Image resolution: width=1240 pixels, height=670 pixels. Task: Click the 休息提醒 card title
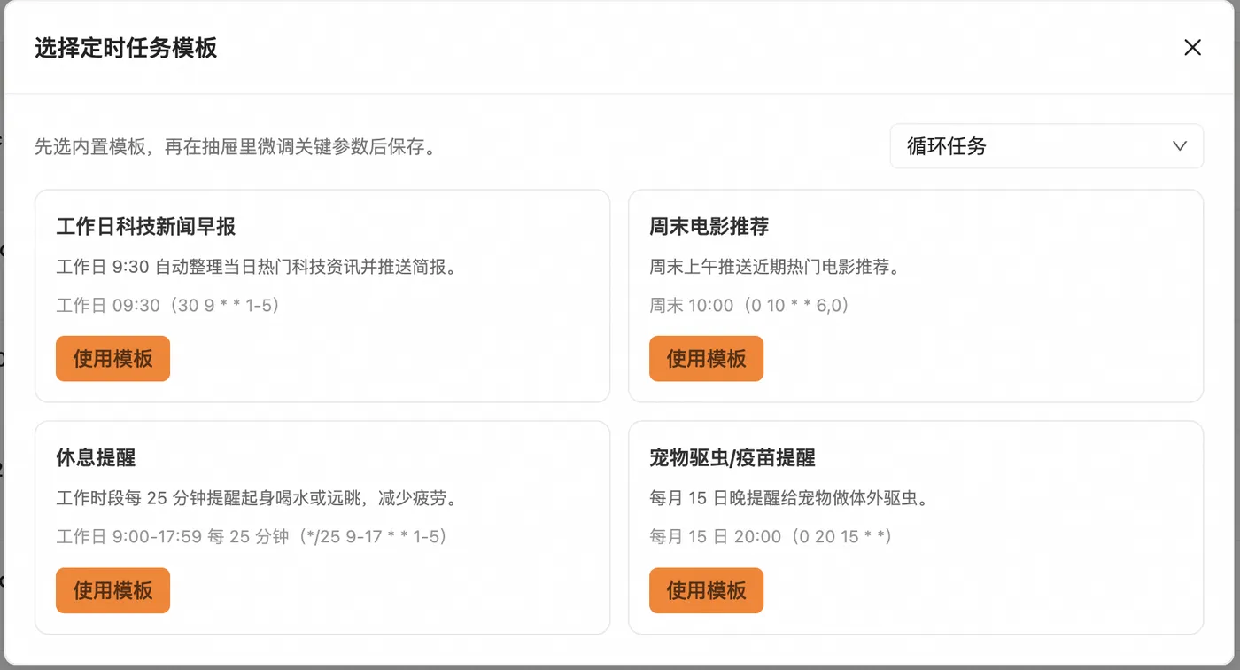coord(96,458)
